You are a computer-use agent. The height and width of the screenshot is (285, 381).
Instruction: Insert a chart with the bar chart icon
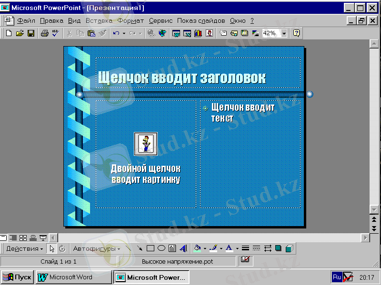pos(198,33)
